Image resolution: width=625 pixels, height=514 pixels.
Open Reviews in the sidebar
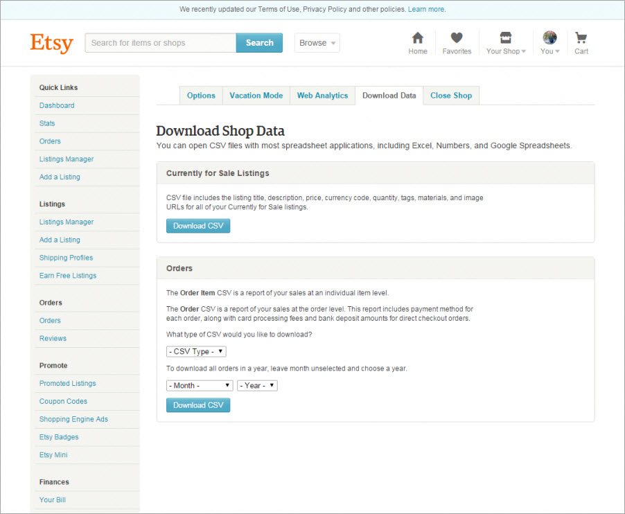pos(53,339)
